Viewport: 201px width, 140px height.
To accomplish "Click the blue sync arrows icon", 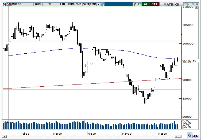I will point(190,135).
